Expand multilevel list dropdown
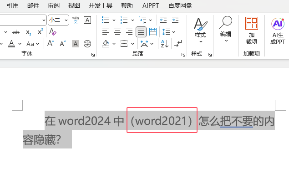The height and width of the screenshot is (179, 289). 150,20
